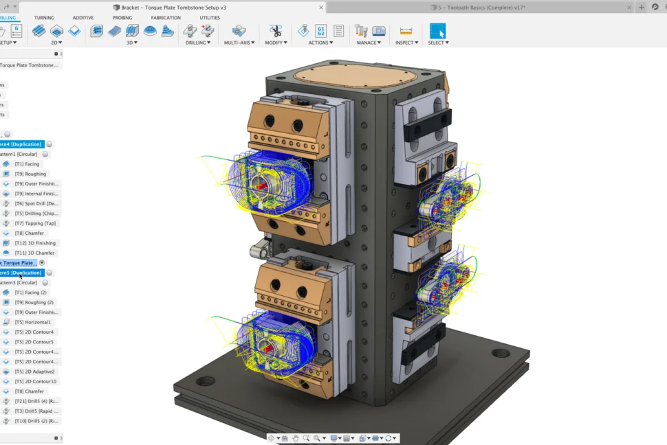The height and width of the screenshot is (445, 667).
Task: Select the Pan hand tool in navigation bar
Action: pyautogui.click(x=296, y=438)
